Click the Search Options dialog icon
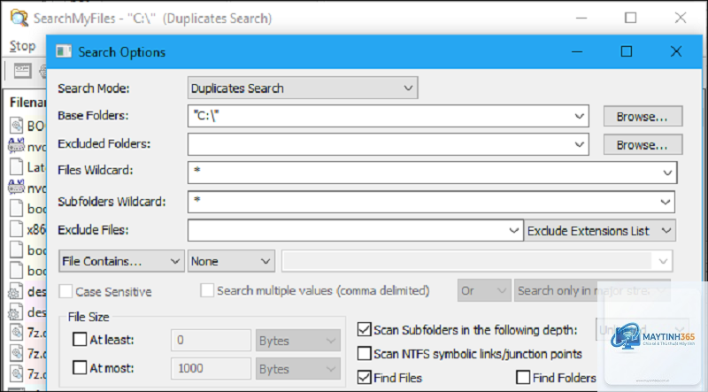The height and width of the screenshot is (392, 708). 64,51
